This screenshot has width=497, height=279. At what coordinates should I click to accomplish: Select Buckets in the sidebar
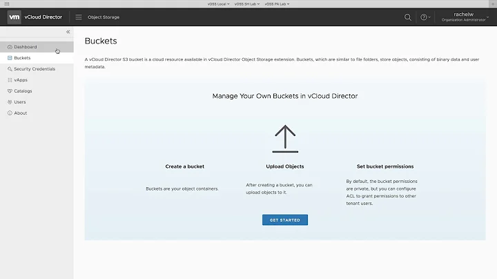point(37,58)
